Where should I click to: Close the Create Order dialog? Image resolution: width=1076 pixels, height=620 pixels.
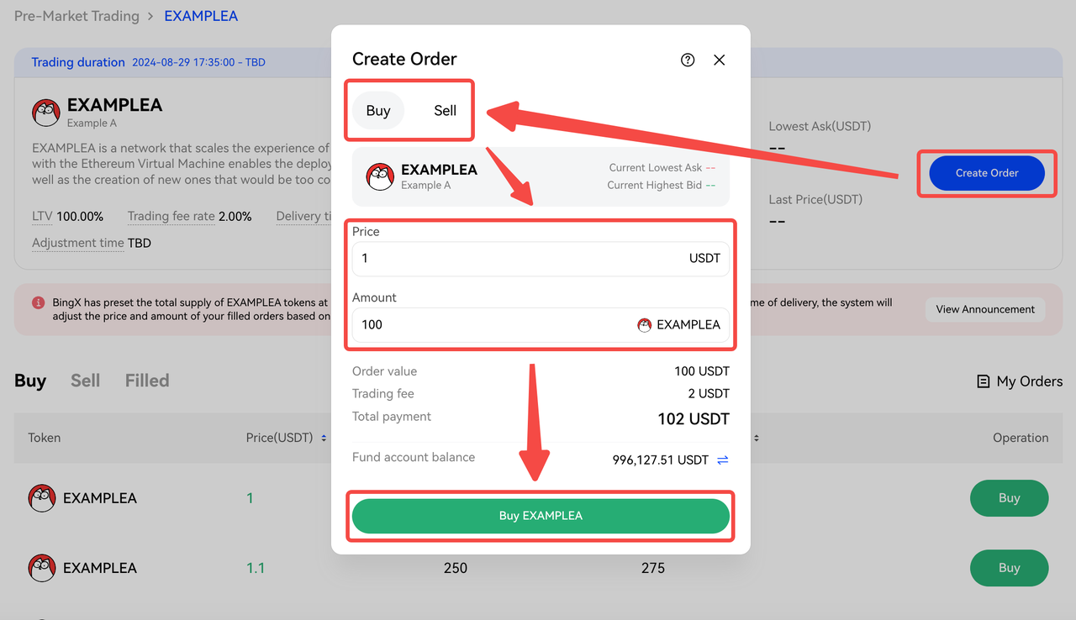click(x=719, y=60)
